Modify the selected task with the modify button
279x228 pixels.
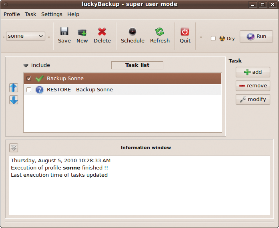pyautogui.click(x=253, y=99)
